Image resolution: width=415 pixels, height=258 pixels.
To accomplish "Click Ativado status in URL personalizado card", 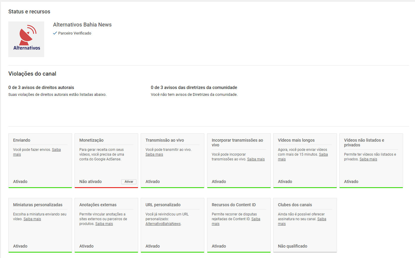I will point(153,246).
